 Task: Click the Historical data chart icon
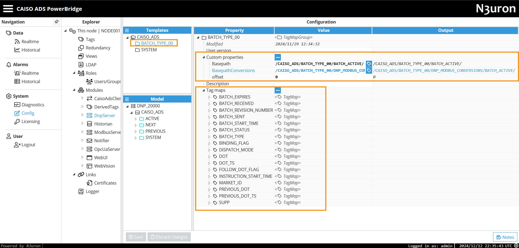tap(17, 50)
